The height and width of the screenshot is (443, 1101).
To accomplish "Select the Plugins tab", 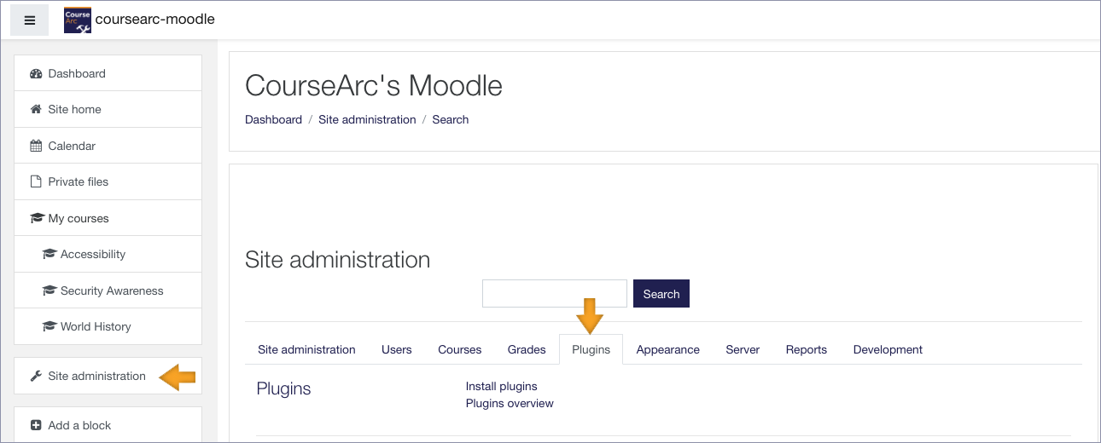I will pos(591,349).
